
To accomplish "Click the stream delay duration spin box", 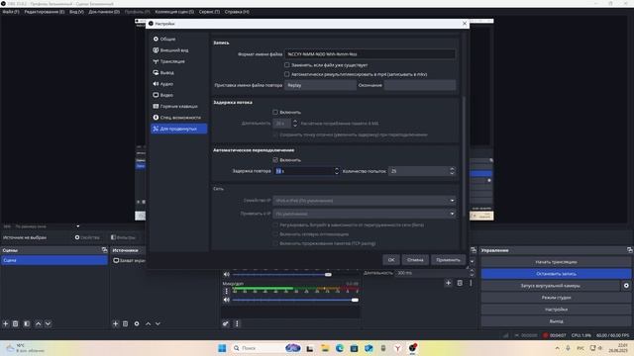I will pyautogui.click(x=285, y=124).
